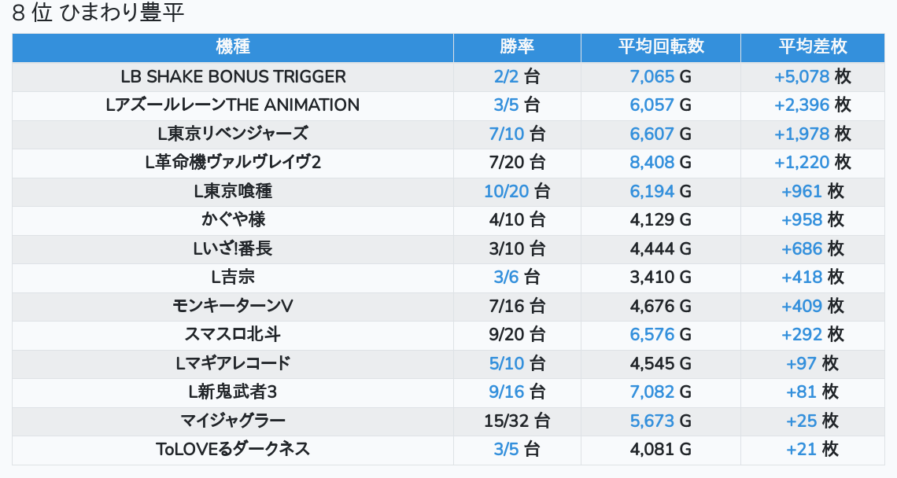Select the +5,078 average difference value
Viewport: 897px width, 478px height.
802,77
